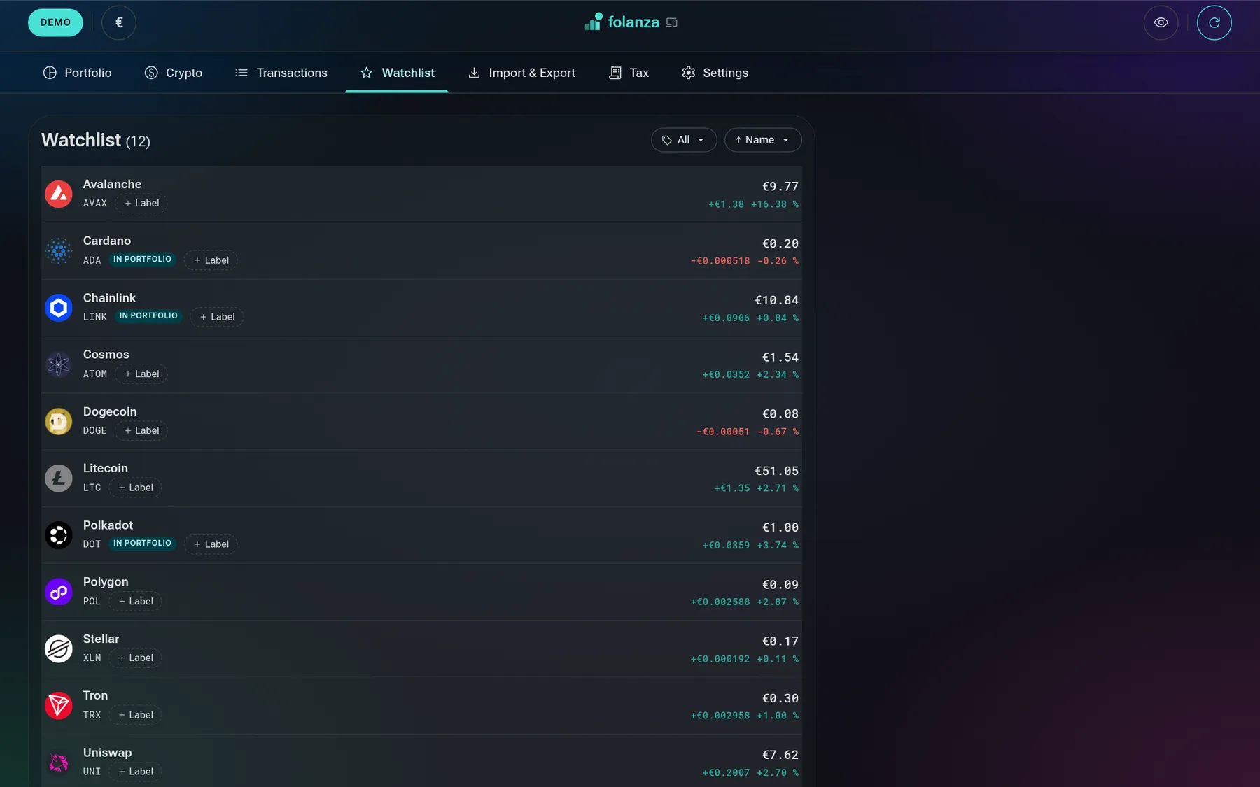Add a label to Tron
This screenshot has width=1260, height=787.
[x=135, y=715]
